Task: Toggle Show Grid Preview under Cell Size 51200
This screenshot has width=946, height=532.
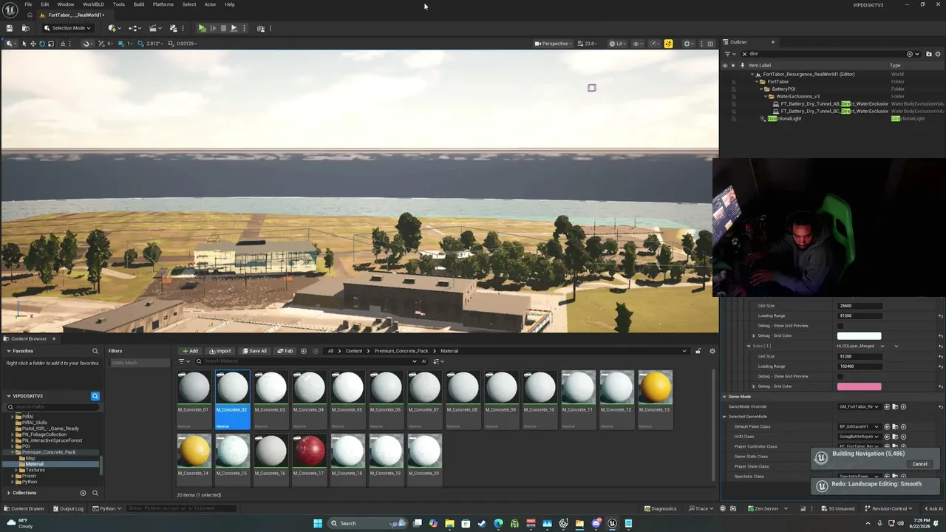Action: point(840,376)
